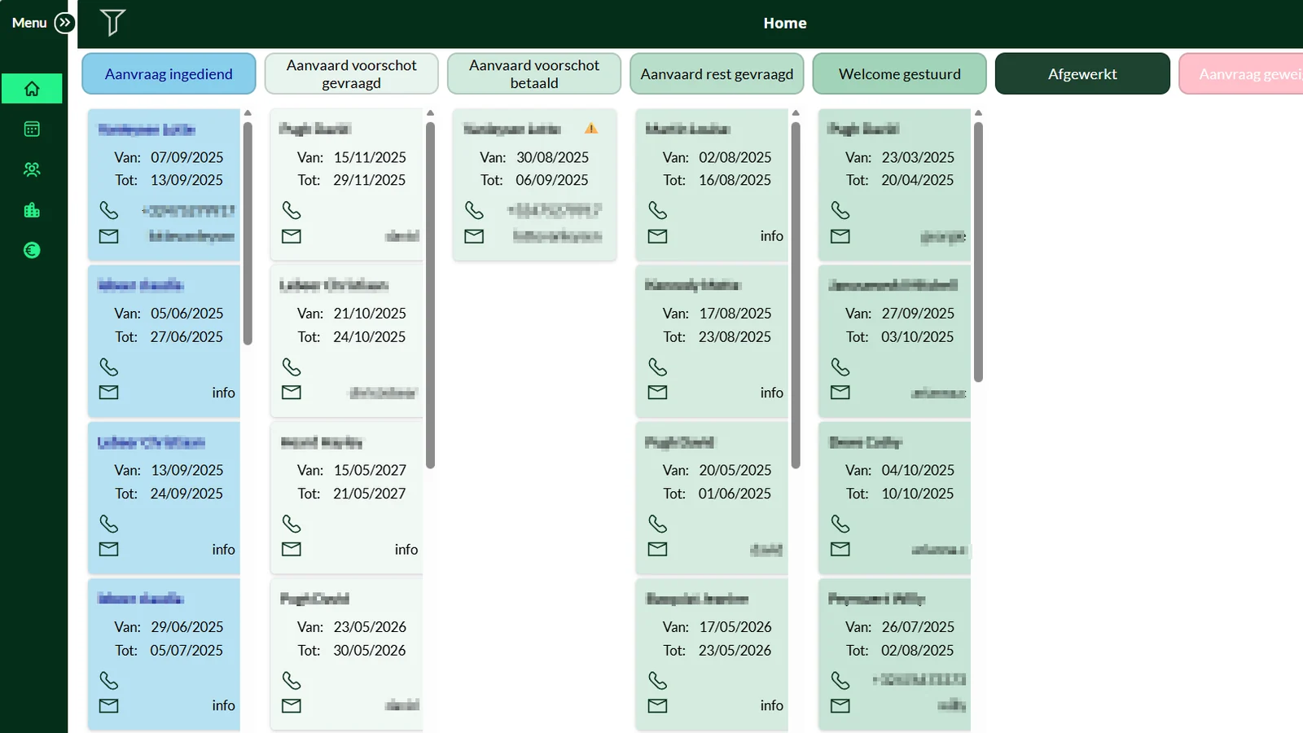This screenshot has height=733, width=1303.
Task: Select the Aanvaard voorschot betaald column header
Action: point(534,74)
